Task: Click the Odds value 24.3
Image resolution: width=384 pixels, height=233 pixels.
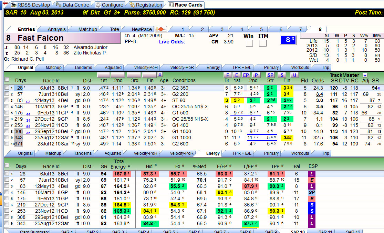Action: point(318,88)
